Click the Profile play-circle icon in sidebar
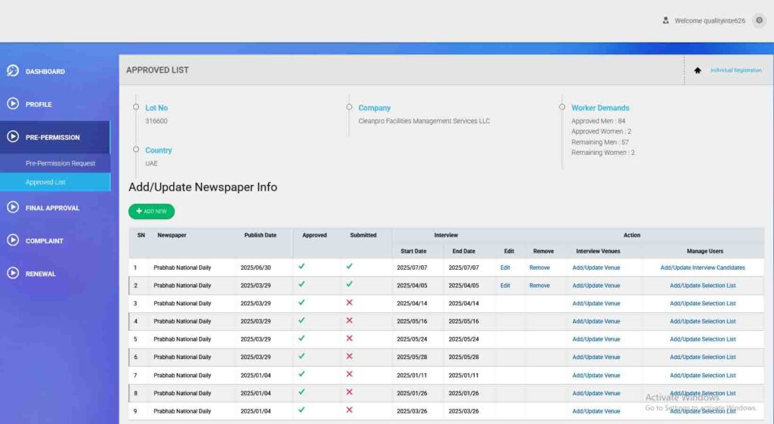The width and height of the screenshot is (774, 424). 13,104
